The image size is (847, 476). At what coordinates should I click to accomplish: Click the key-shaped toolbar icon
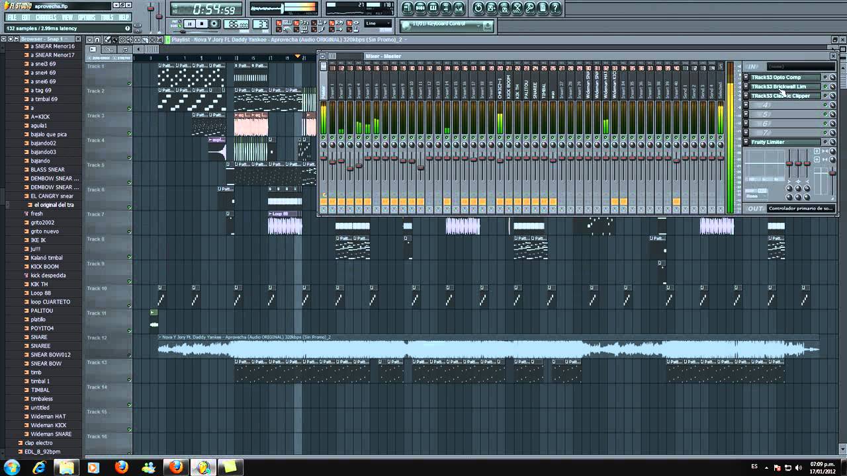click(x=530, y=8)
